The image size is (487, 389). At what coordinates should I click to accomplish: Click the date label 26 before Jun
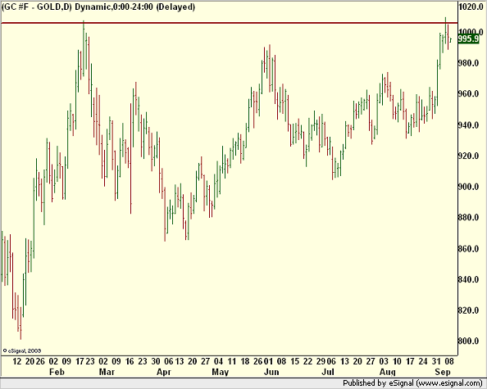click(257, 361)
